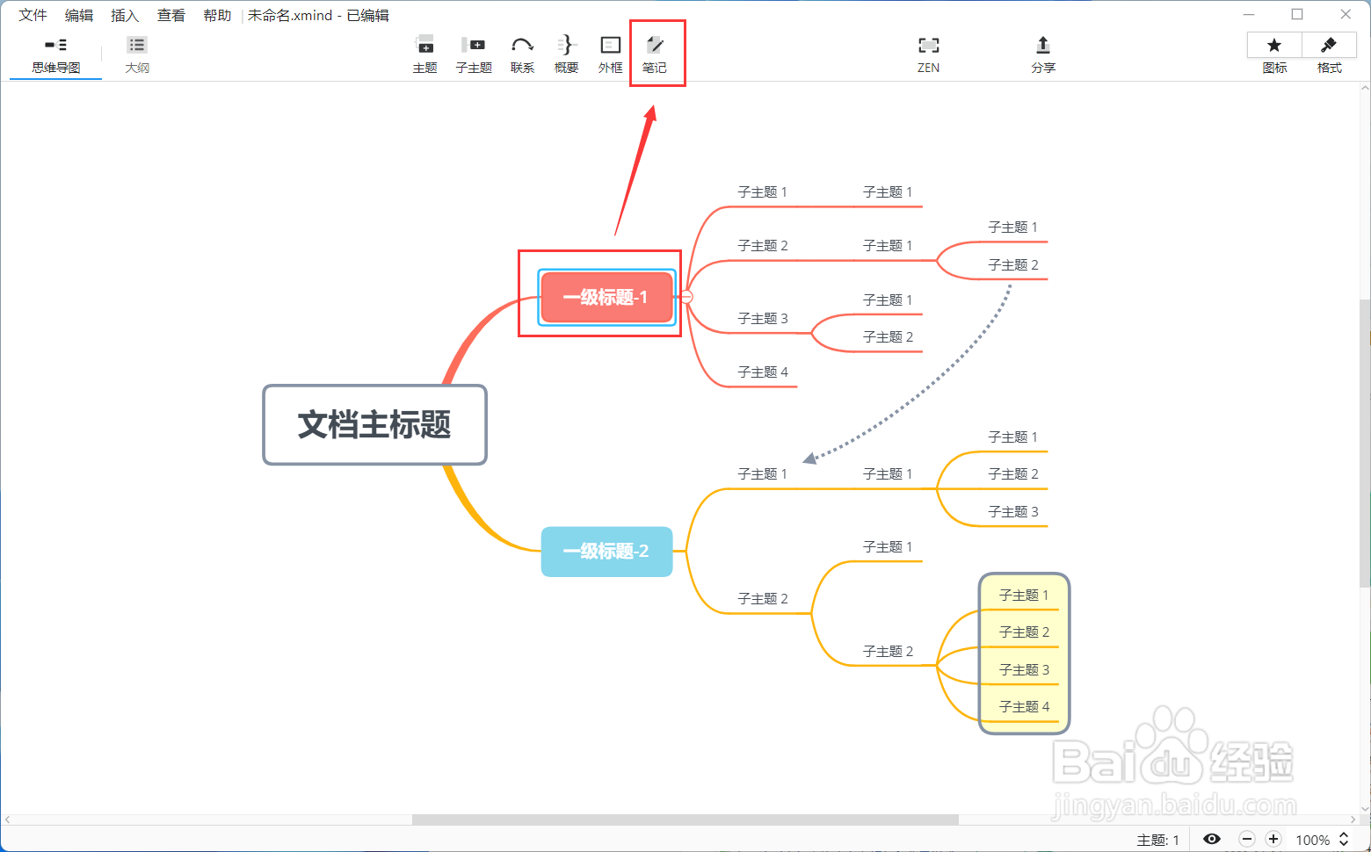Select 子主题 1 in the yellow boundary box
The height and width of the screenshot is (852, 1371).
[x=1024, y=595]
